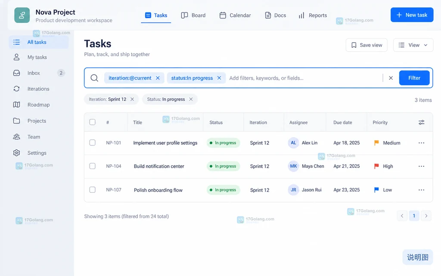441x276 pixels.
Task: Toggle the select-all checkbox in header
Action: 92,122
